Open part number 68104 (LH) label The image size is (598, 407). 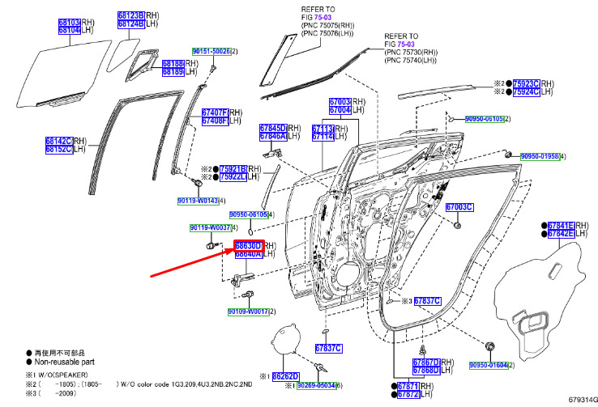(x=70, y=31)
